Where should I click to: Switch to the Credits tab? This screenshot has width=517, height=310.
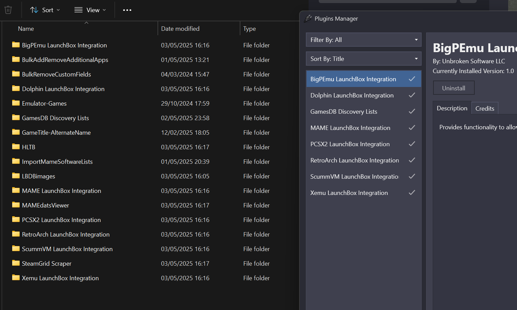click(485, 109)
